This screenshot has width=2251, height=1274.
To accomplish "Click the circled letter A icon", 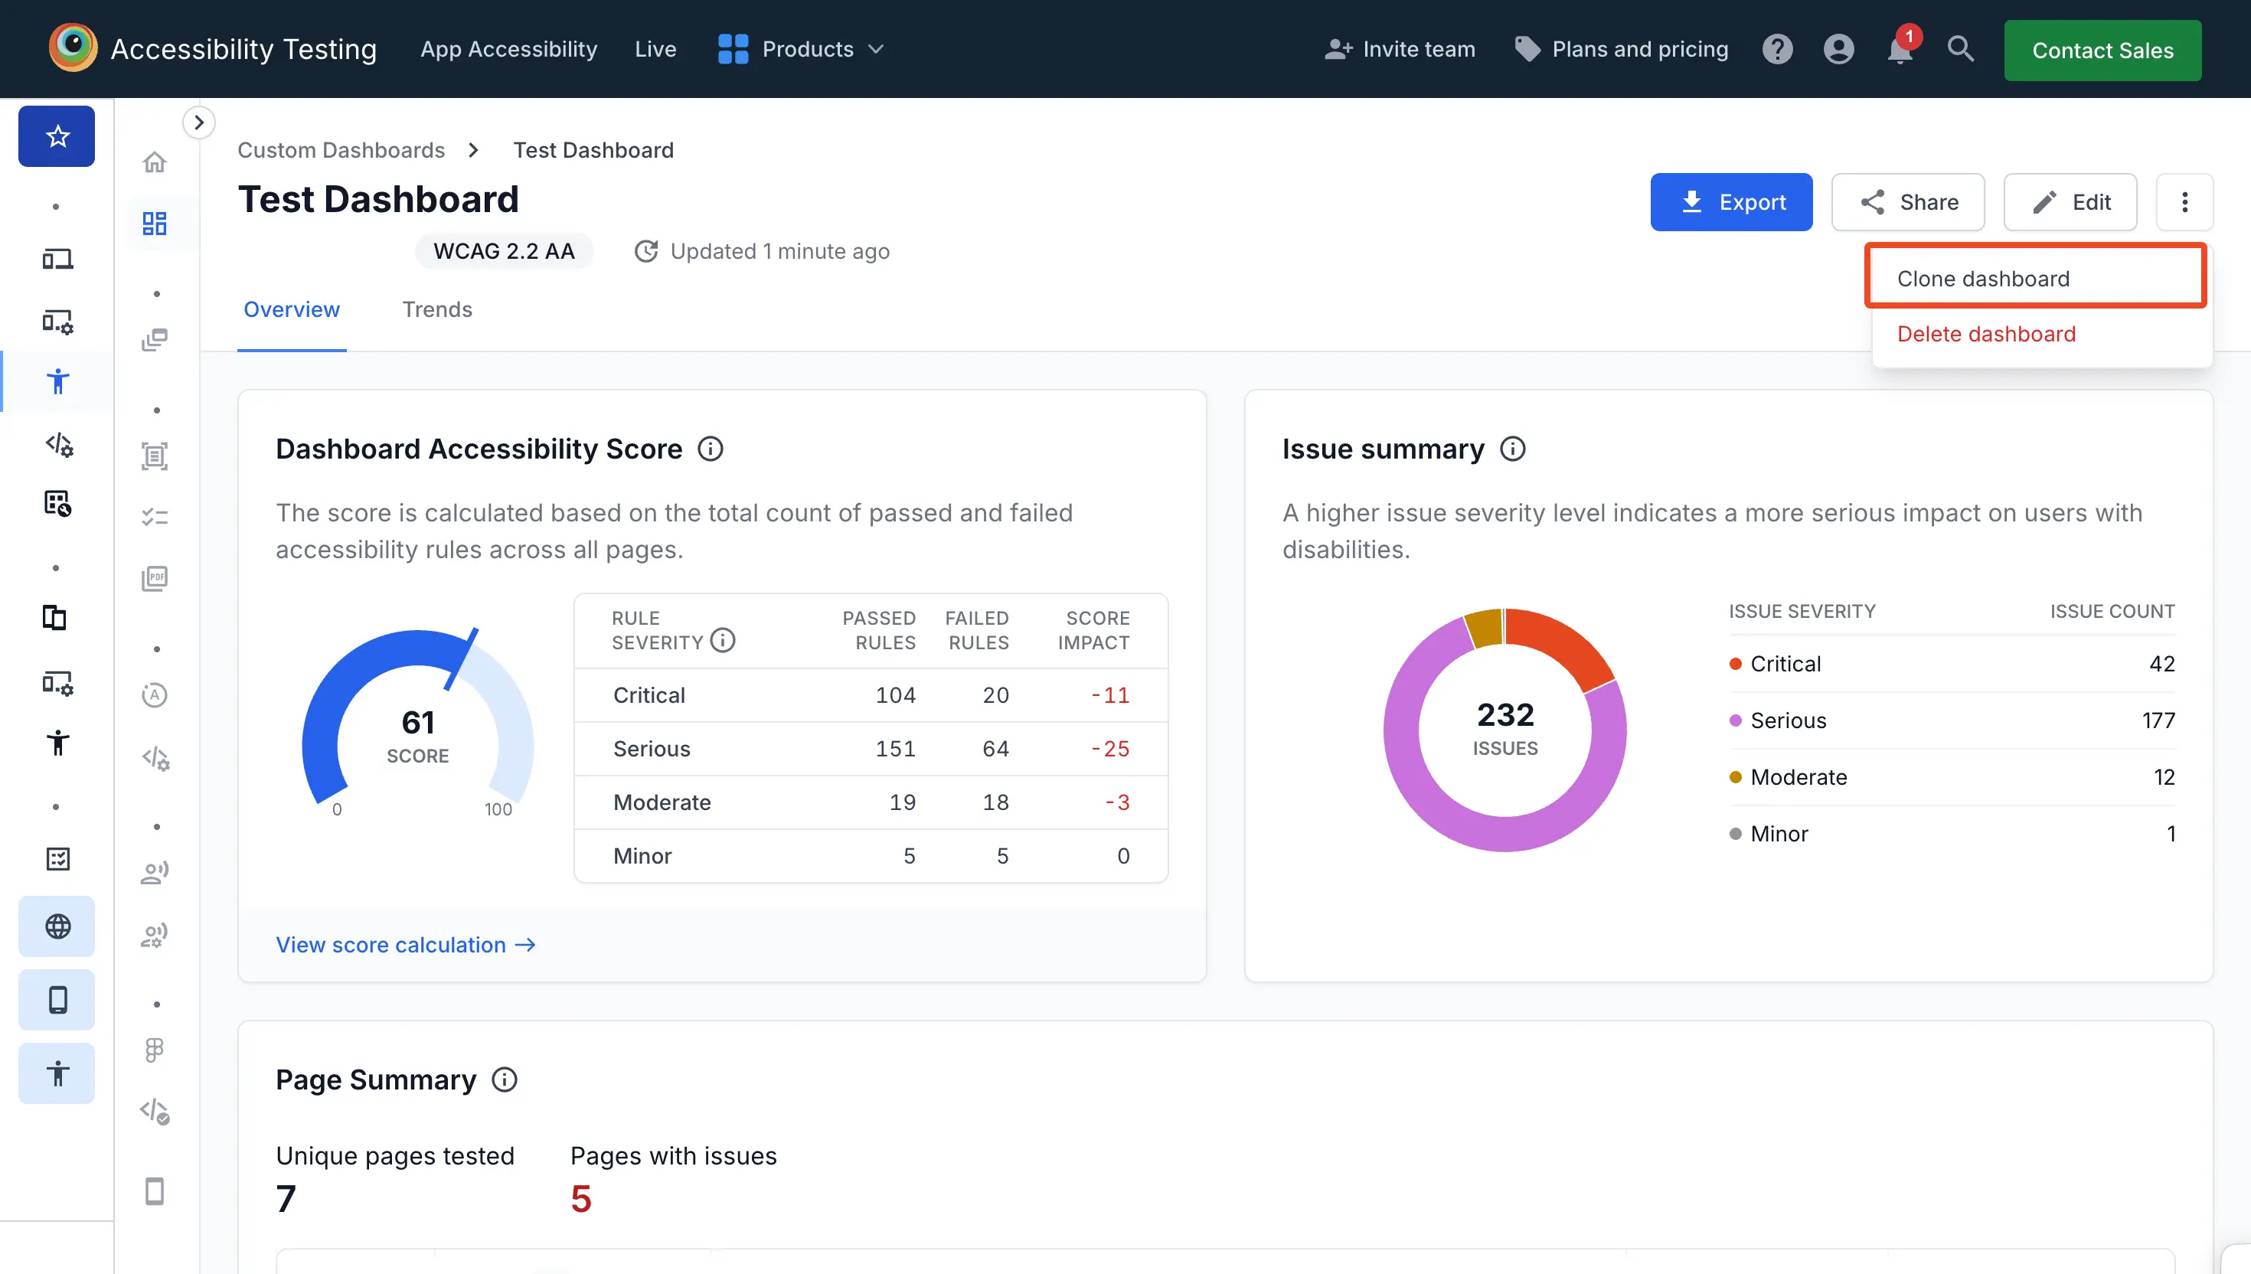I will click(155, 694).
